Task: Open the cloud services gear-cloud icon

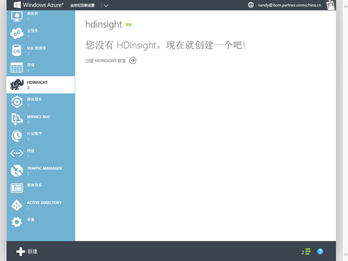Action: pyautogui.click(x=16, y=33)
